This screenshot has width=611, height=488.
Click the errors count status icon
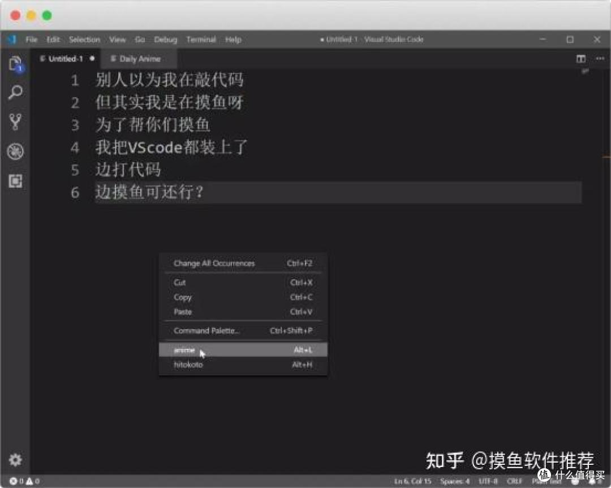[x=16, y=481]
